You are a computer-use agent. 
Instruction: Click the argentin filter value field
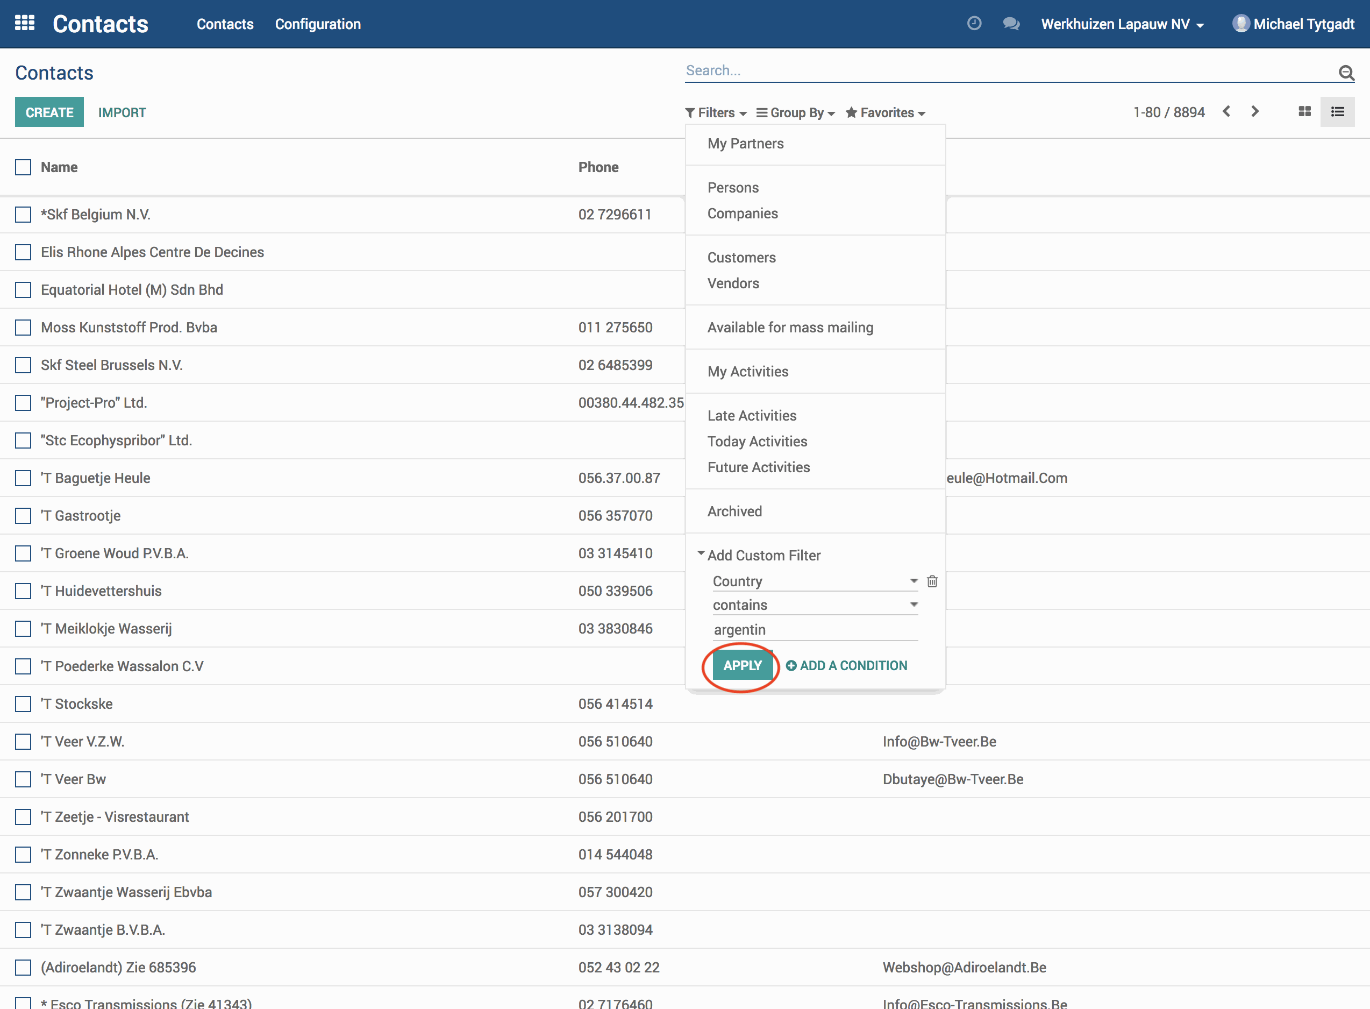tap(815, 630)
